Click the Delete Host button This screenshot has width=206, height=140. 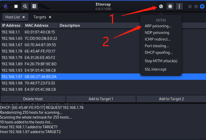tap(33, 99)
